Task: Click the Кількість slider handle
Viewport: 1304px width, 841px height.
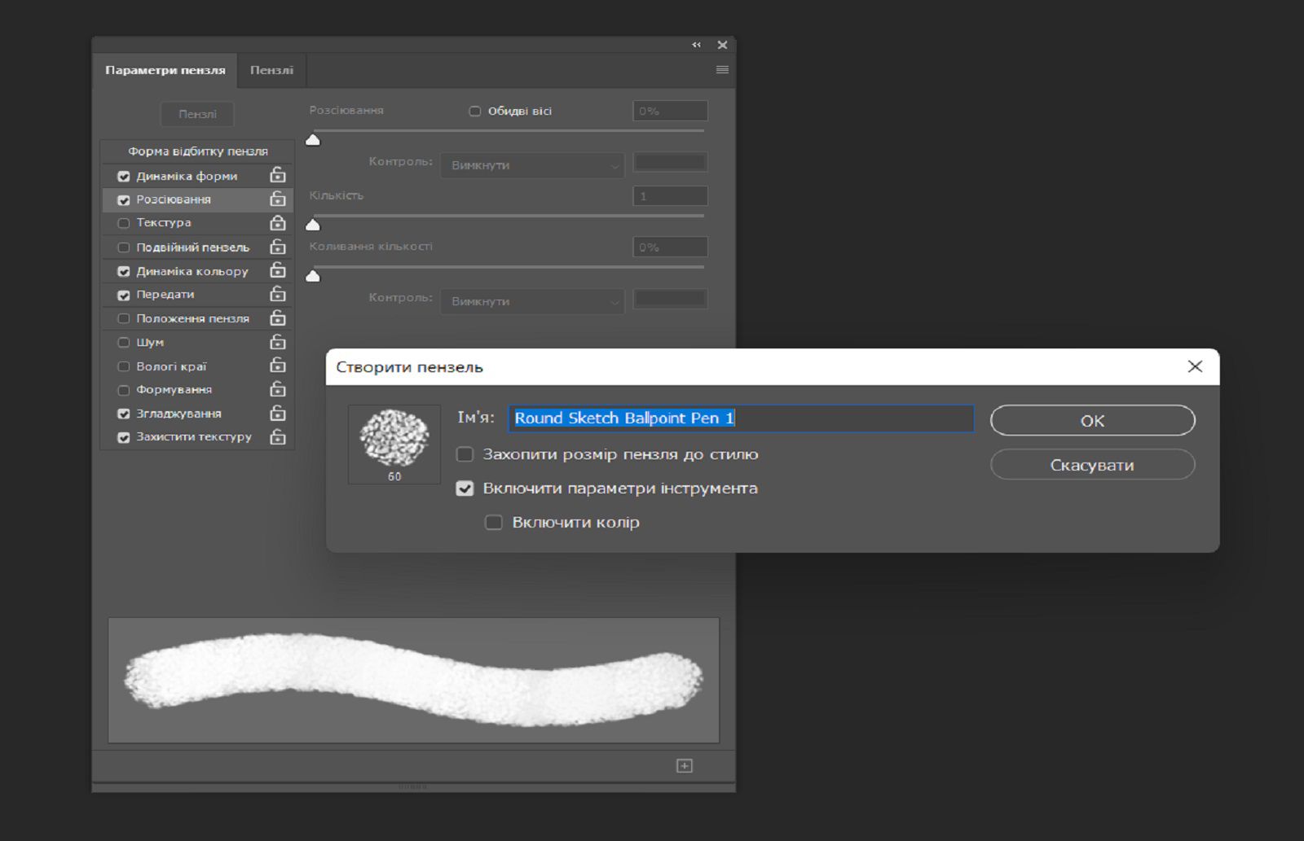Action: tap(313, 225)
